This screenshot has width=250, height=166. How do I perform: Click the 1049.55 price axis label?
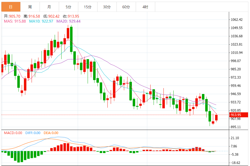pos(237,28)
